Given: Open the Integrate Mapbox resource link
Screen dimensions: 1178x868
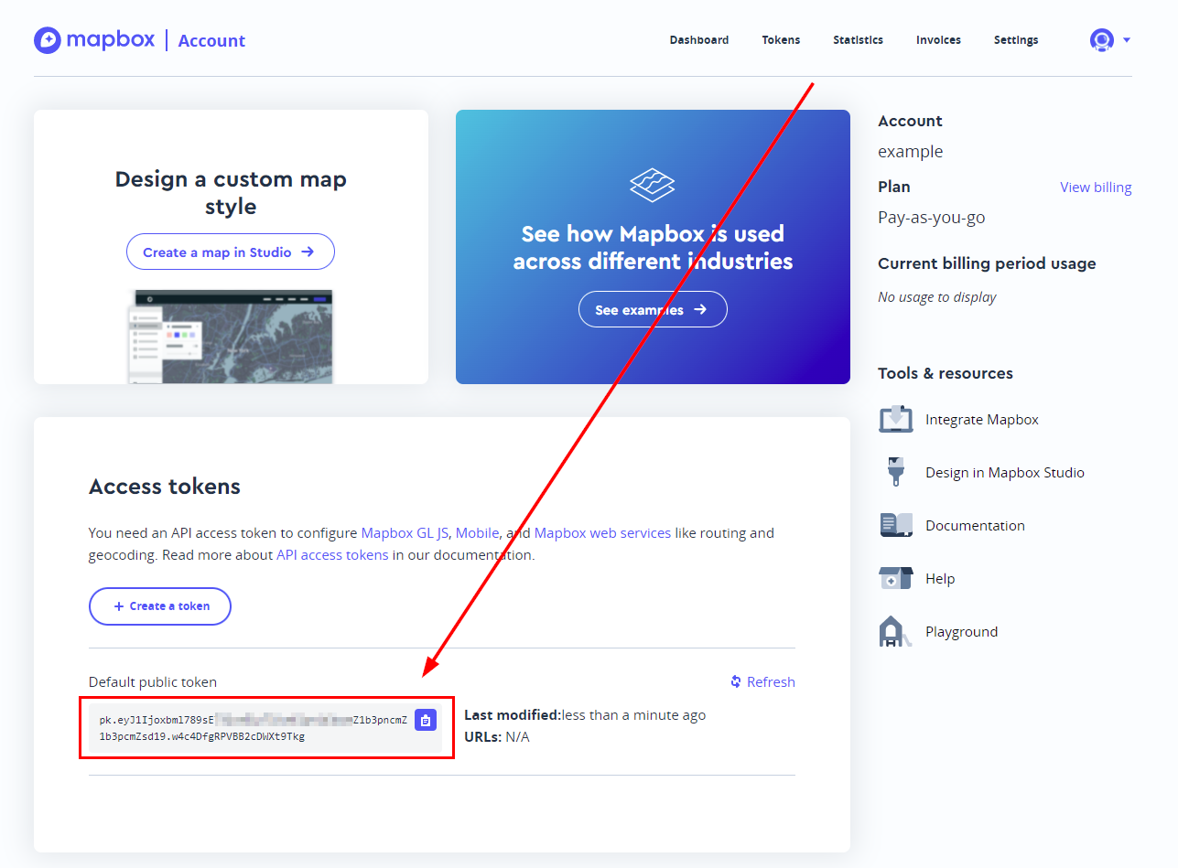Looking at the screenshot, I should (x=982, y=420).
